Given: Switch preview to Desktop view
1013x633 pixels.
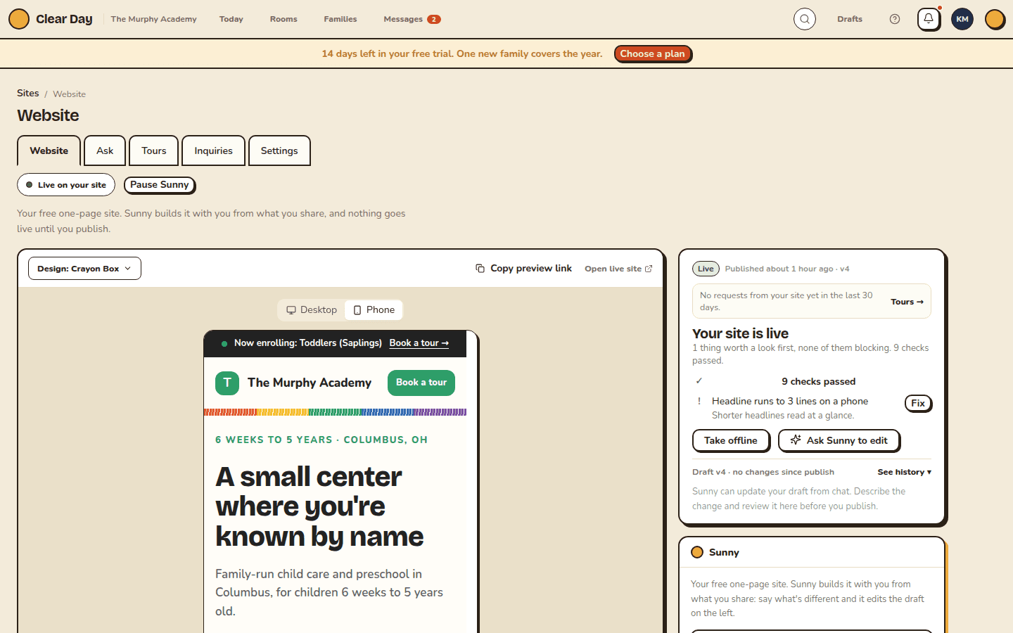Looking at the screenshot, I should [x=312, y=310].
